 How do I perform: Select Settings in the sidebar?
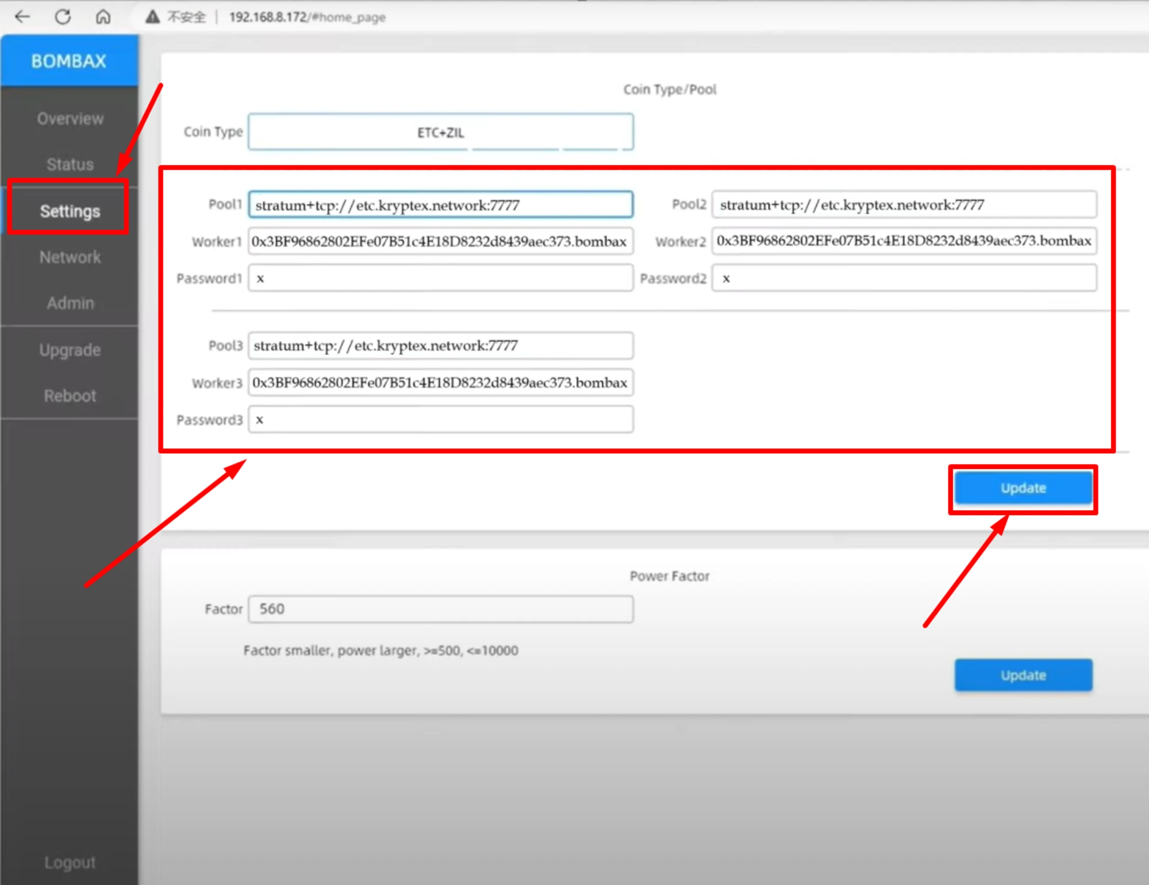70,211
